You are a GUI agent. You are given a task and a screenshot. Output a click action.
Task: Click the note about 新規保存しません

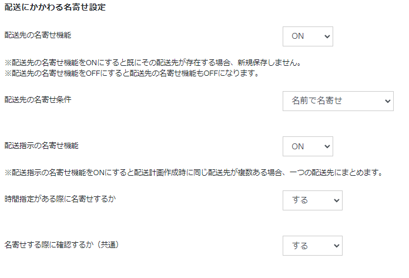(x=153, y=62)
